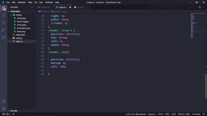
Task: Click the unsaved dot on style.css tab
Action: coord(70,7)
